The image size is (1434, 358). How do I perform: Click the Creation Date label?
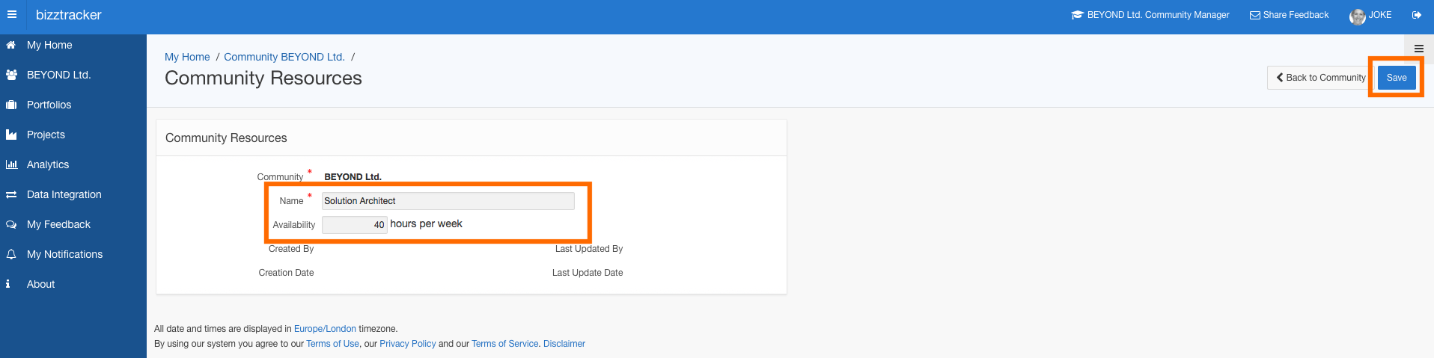pyautogui.click(x=286, y=273)
